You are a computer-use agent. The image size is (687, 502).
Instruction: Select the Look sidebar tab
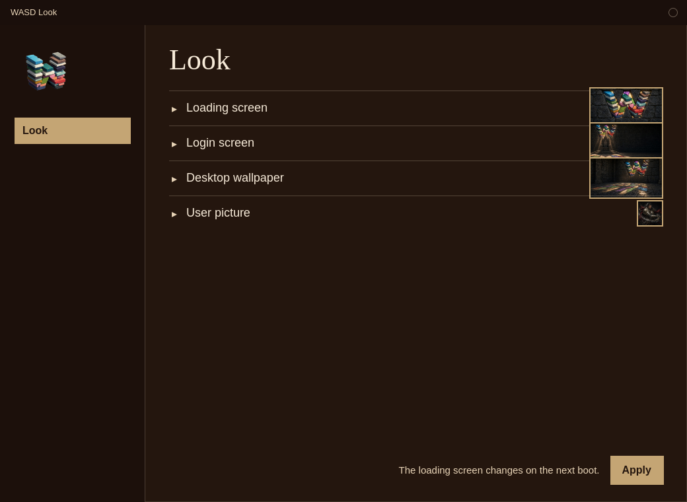click(x=73, y=131)
